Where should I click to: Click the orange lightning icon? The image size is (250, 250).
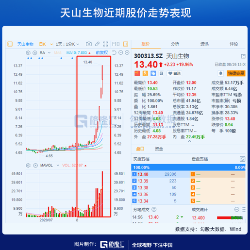tap(145, 73)
